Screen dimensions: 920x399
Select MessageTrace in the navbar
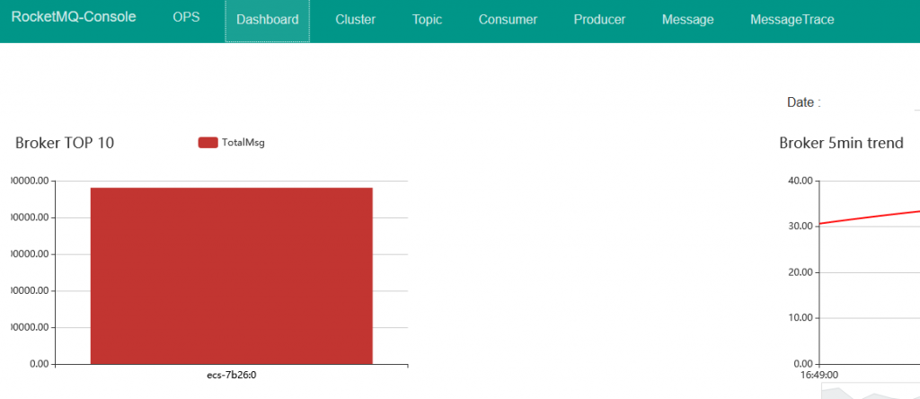point(792,20)
